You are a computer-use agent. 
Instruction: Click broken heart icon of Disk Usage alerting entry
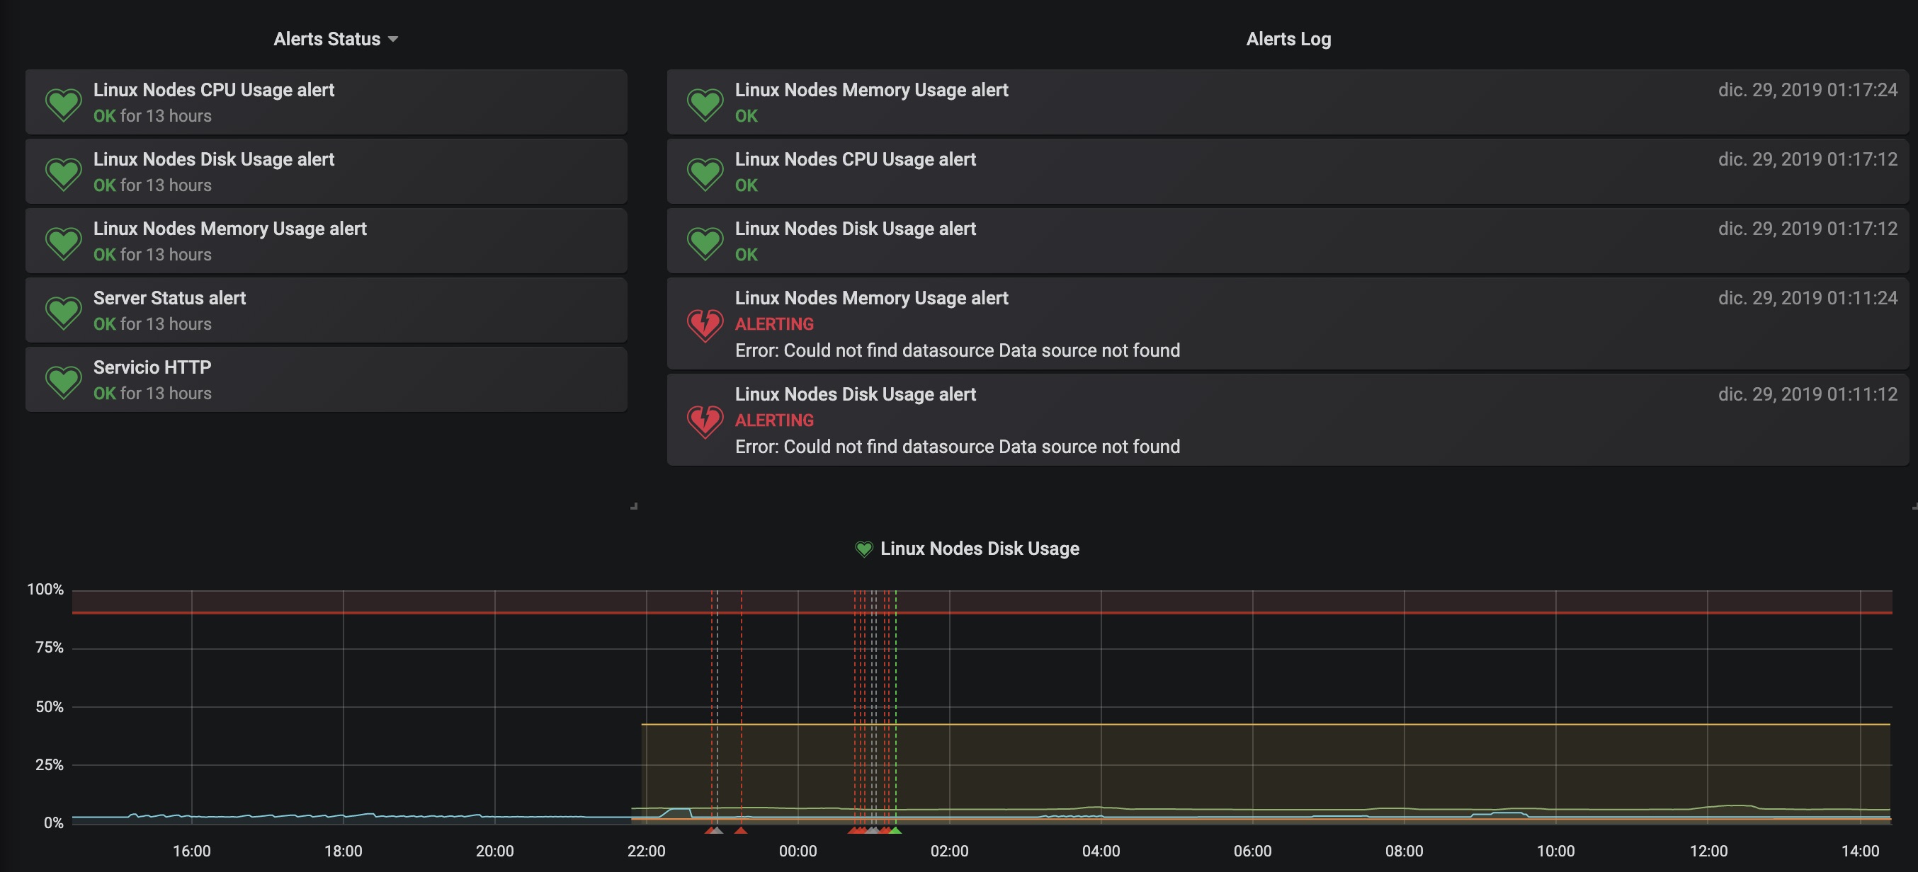(704, 420)
